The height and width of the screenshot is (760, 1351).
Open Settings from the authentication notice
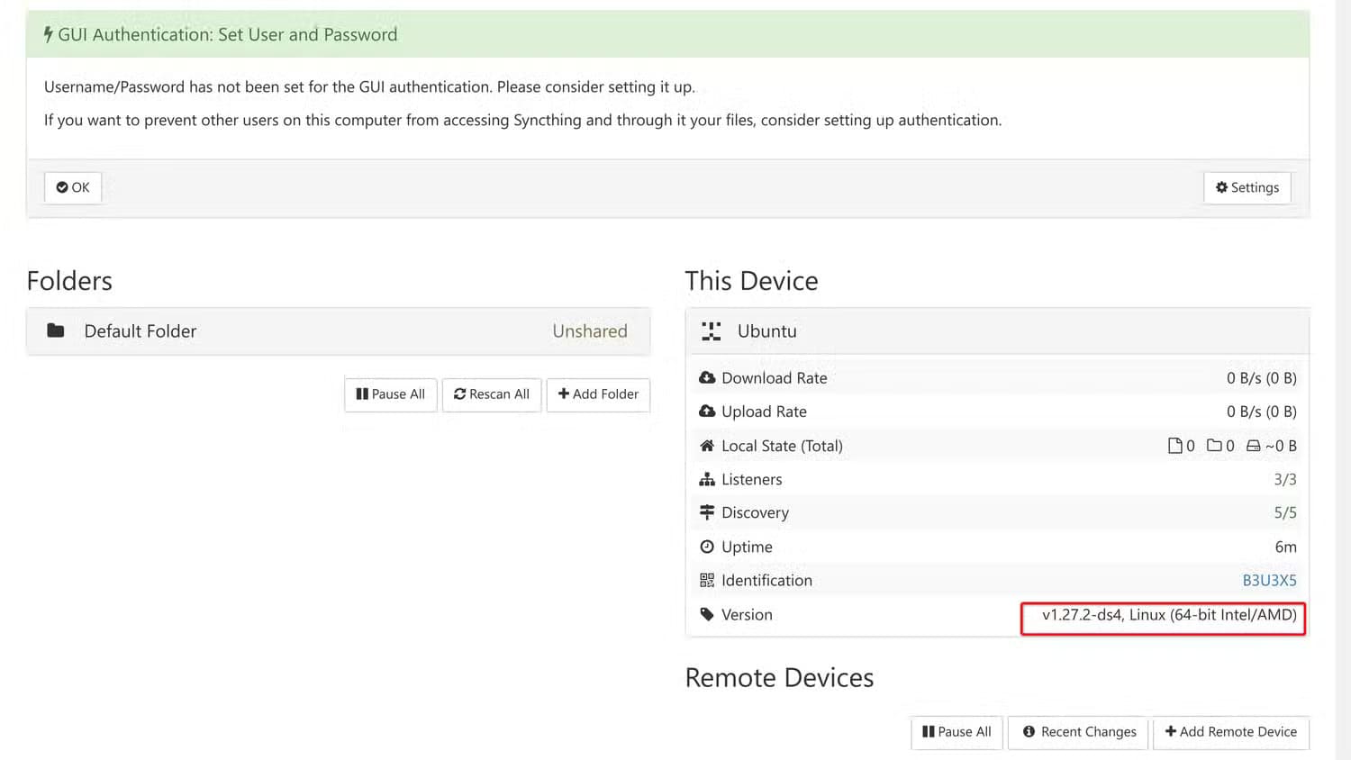point(1247,187)
